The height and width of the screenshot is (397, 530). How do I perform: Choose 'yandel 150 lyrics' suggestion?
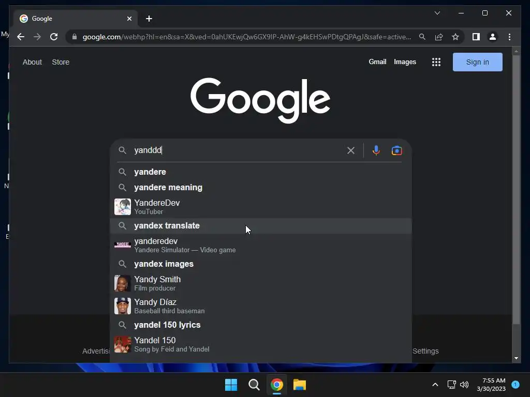261,325
